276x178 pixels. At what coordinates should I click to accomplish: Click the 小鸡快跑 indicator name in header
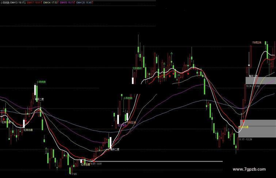5,3
